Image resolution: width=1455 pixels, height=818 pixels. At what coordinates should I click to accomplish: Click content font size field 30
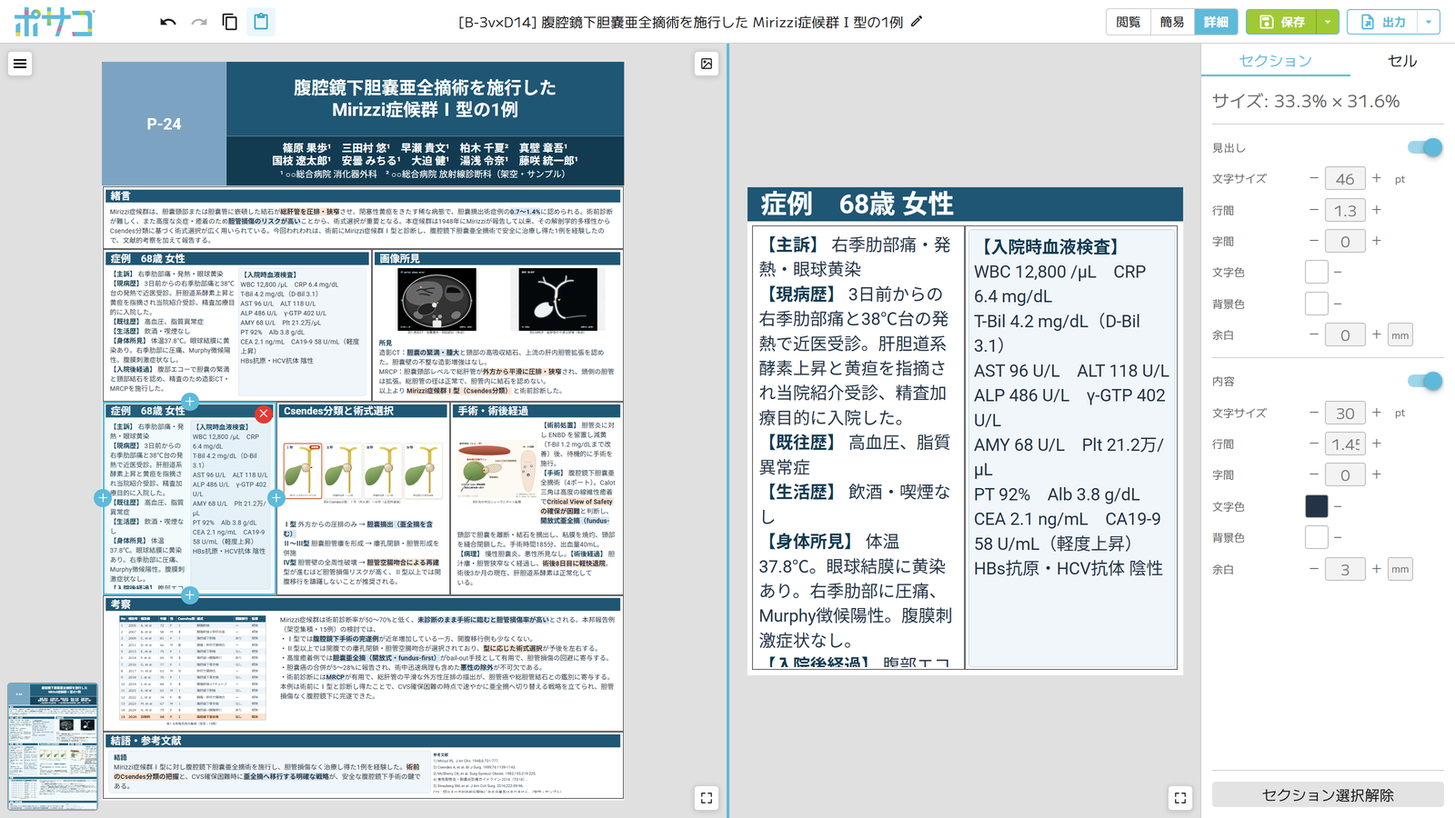point(1345,413)
